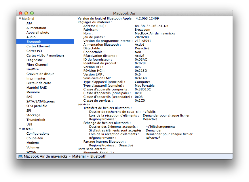Viewport: 249px width, 182px height.
Task: Minimize the window with yellow button
Action: pyautogui.click(x=26, y=13)
